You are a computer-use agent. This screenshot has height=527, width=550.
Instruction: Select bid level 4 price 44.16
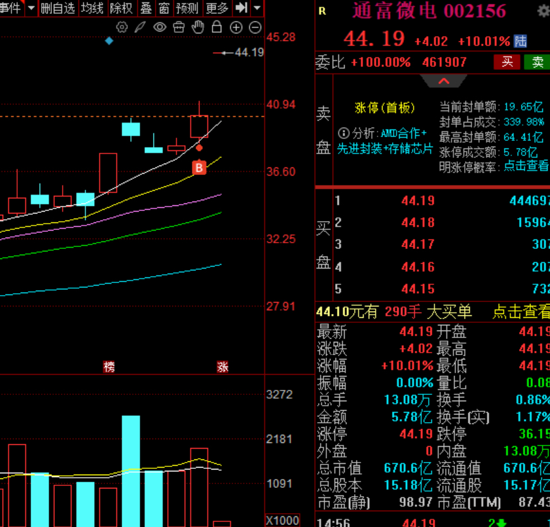(418, 267)
